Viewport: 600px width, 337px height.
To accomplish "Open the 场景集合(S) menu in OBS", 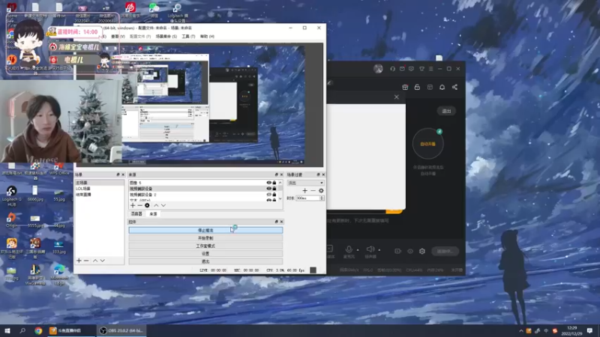I will click(x=166, y=36).
